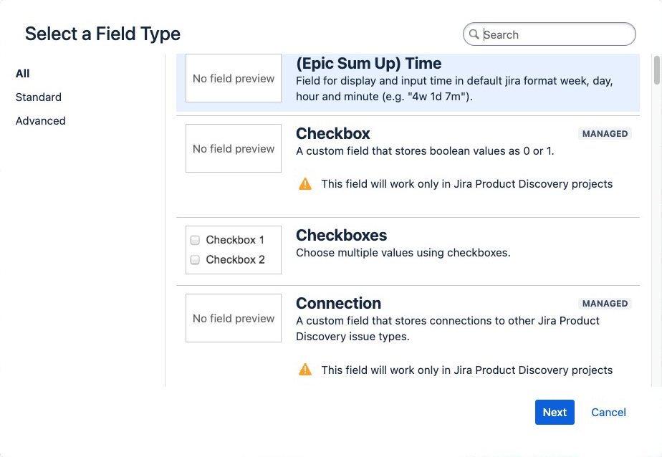This screenshot has height=457, width=662.
Task: Pick the Connection field type heading
Action: pyautogui.click(x=338, y=304)
